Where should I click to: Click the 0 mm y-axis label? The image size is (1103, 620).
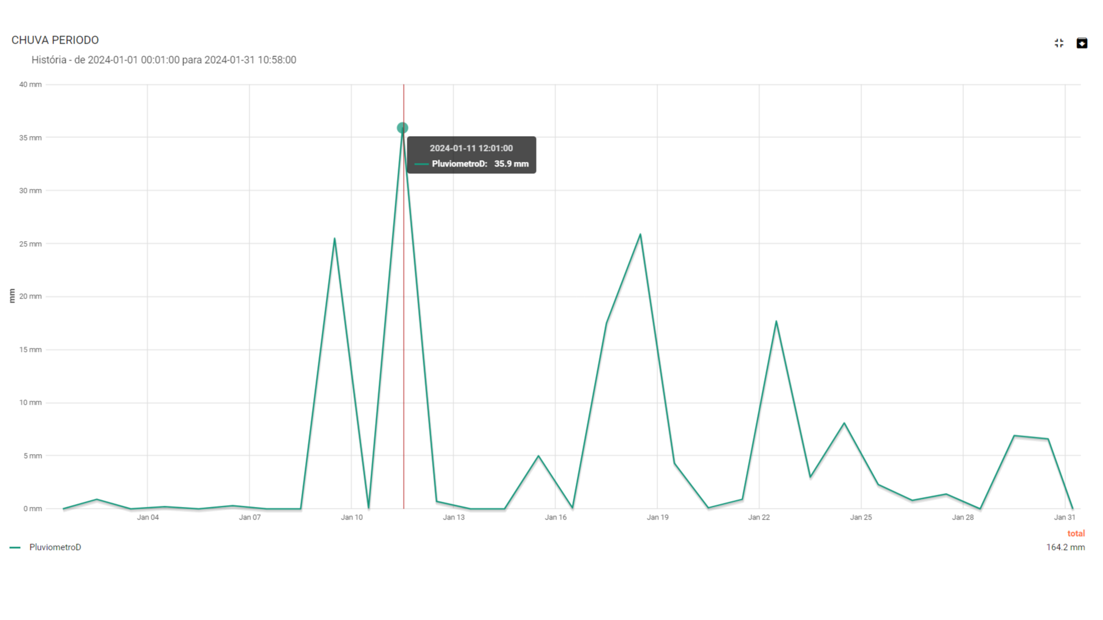pyautogui.click(x=33, y=509)
